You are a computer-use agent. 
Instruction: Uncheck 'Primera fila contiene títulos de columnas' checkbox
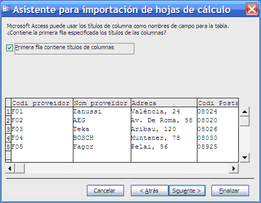9,48
